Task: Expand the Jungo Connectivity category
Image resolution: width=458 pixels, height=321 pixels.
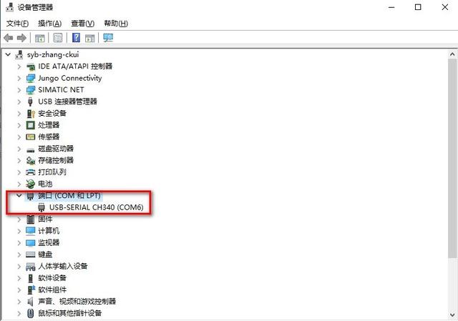Action: click(19, 78)
